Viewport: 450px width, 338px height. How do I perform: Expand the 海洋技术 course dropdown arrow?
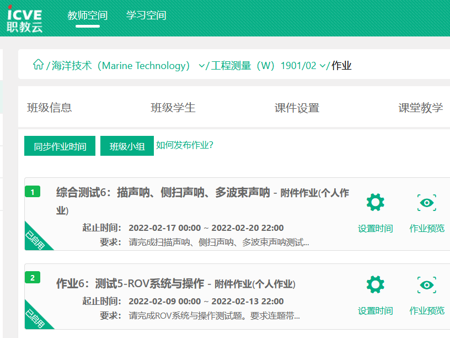pos(201,66)
